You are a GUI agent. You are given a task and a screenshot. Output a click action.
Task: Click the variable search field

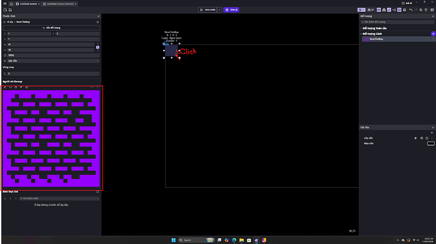(59, 198)
